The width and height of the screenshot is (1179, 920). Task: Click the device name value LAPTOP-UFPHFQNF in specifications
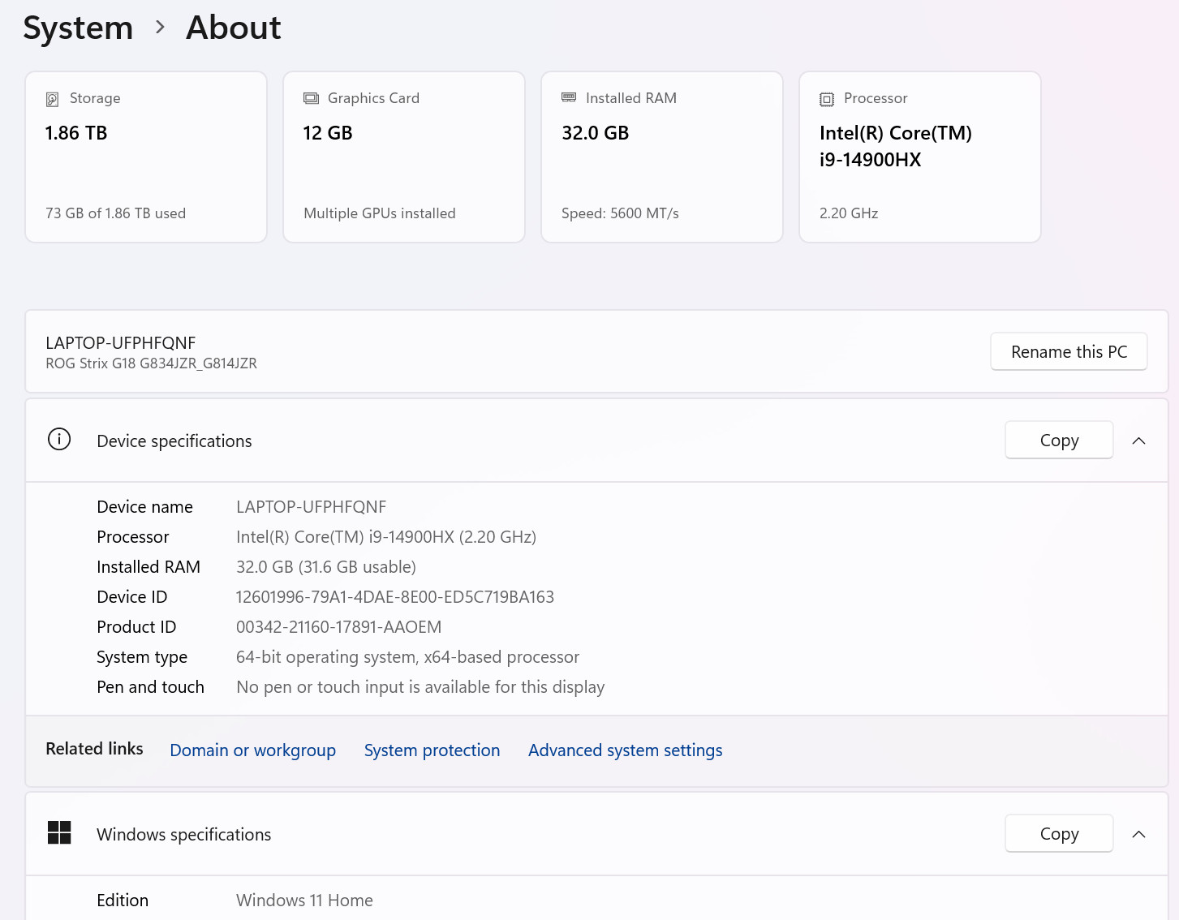[311, 507]
